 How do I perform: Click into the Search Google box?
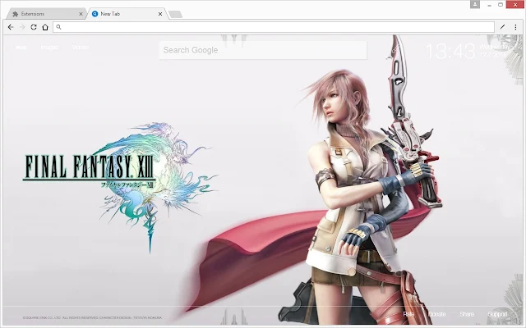(x=263, y=50)
